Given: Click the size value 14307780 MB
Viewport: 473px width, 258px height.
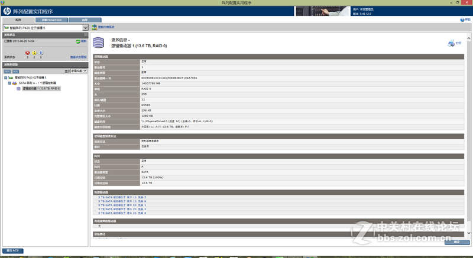Looking at the screenshot, I should (151, 83).
